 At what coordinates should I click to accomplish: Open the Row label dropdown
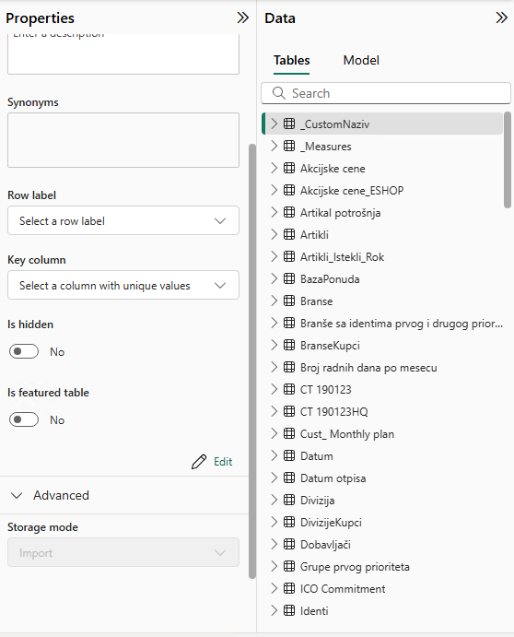pyautogui.click(x=123, y=220)
